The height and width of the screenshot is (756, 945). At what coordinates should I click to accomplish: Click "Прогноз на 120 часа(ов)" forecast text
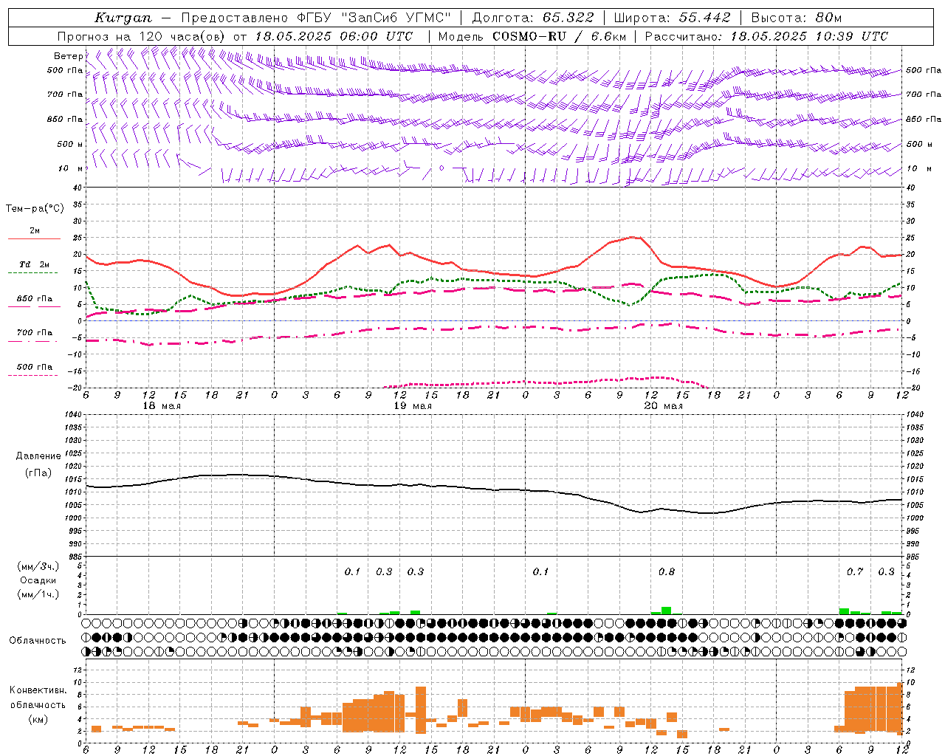pyautogui.click(x=142, y=36)
